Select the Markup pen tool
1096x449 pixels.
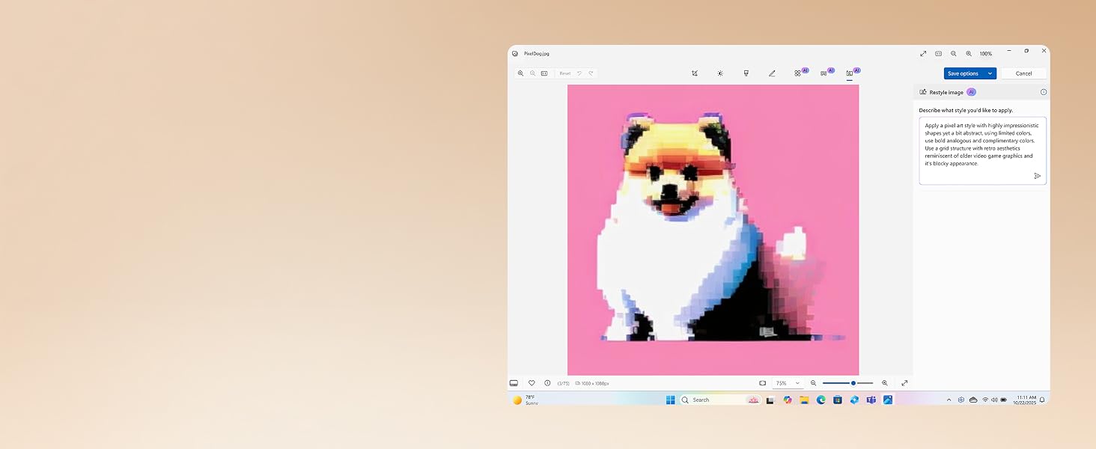click(772, 73)
